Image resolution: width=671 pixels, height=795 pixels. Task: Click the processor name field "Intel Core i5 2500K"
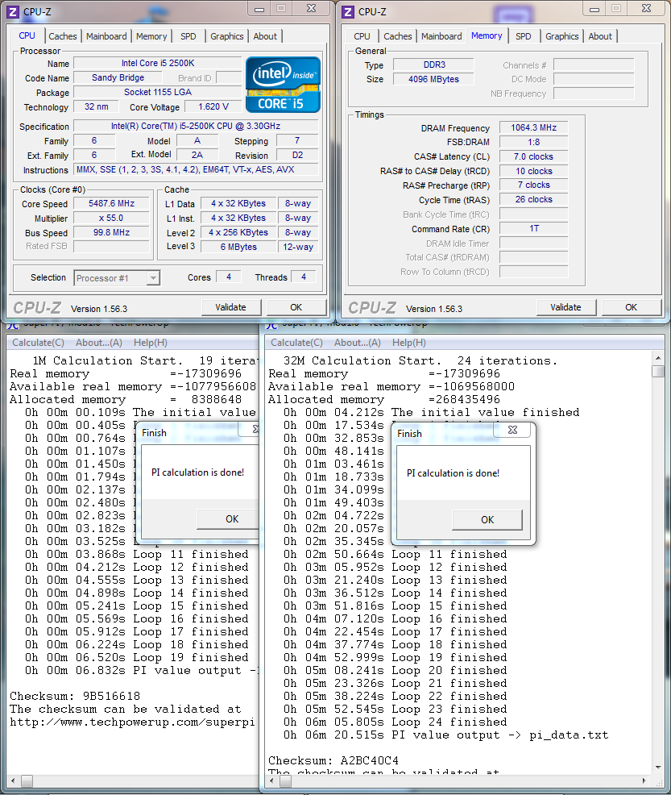(x=158, y=64)
